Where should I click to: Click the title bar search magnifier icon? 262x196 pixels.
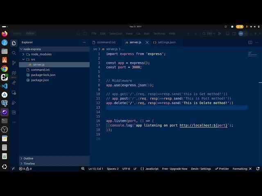(x=78, y=33)
